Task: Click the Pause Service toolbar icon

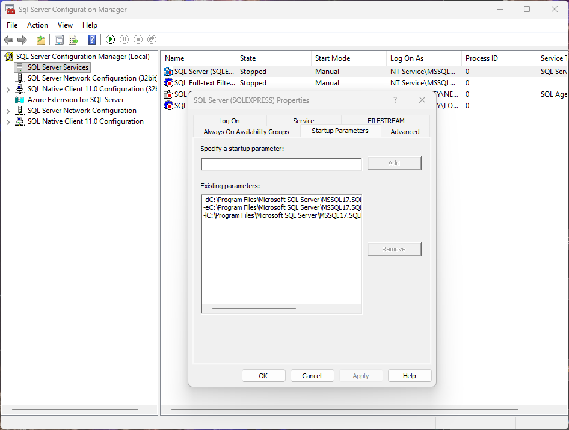Action: 124,40
